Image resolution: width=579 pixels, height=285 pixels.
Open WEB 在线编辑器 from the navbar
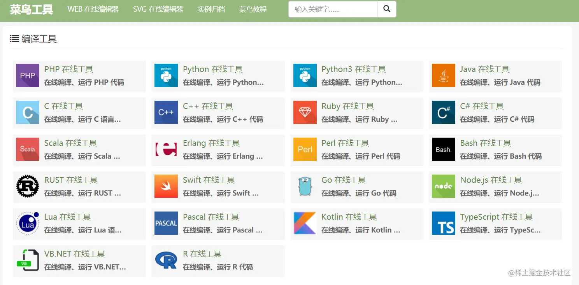point(93,9)
